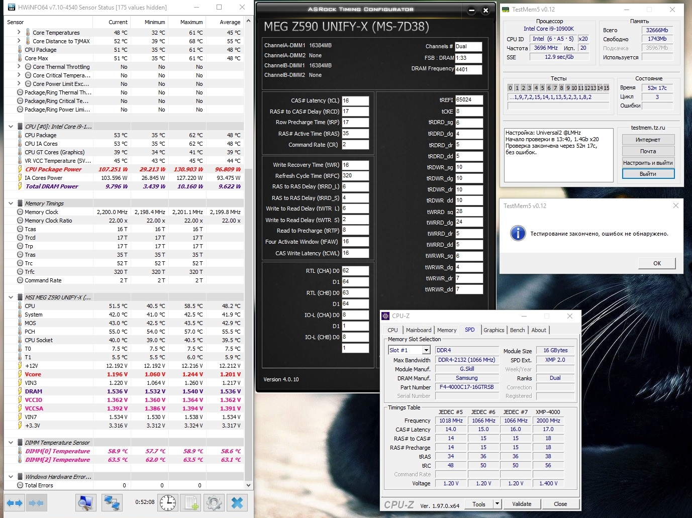Click the expand-all arrows icon in HWiNFO toolbar

point(15,502)
